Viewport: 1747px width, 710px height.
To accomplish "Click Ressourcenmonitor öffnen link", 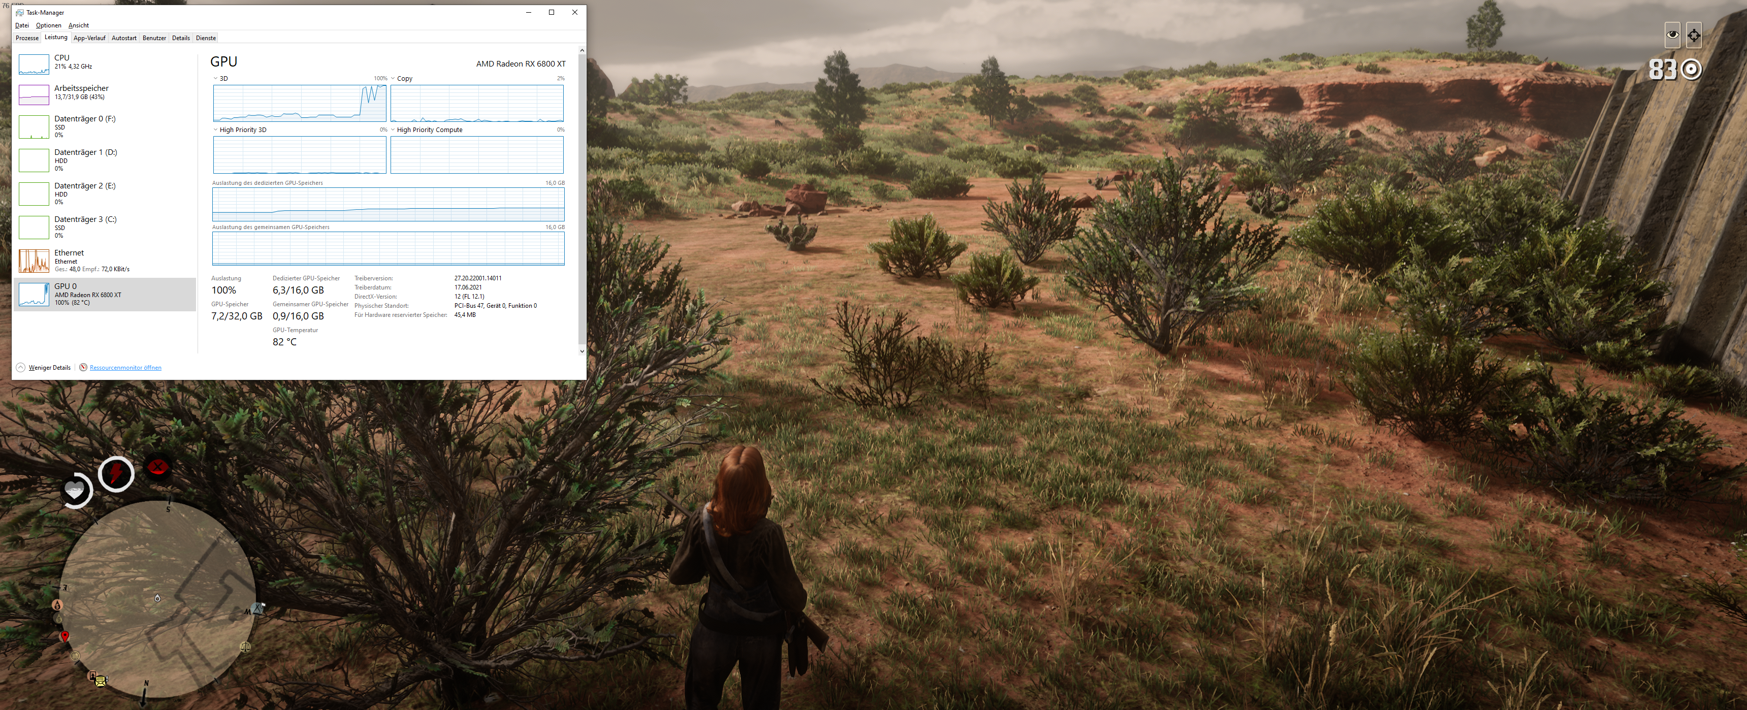I will (125, 368).
